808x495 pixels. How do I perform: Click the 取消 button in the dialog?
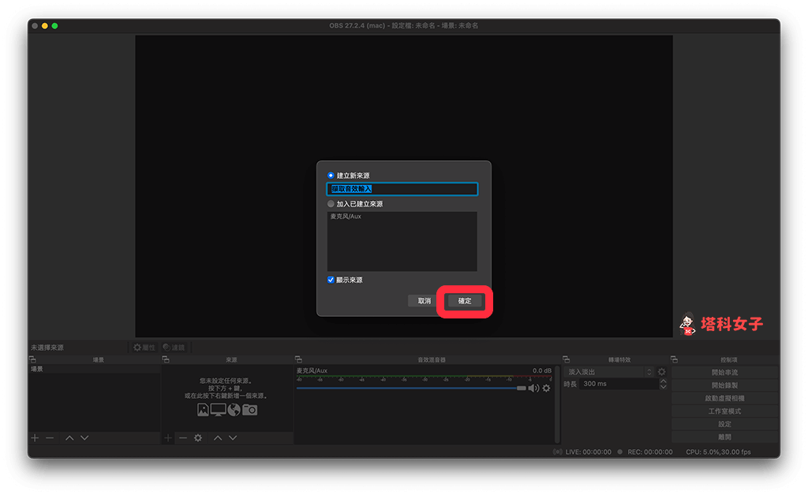(x=424, y=301)
